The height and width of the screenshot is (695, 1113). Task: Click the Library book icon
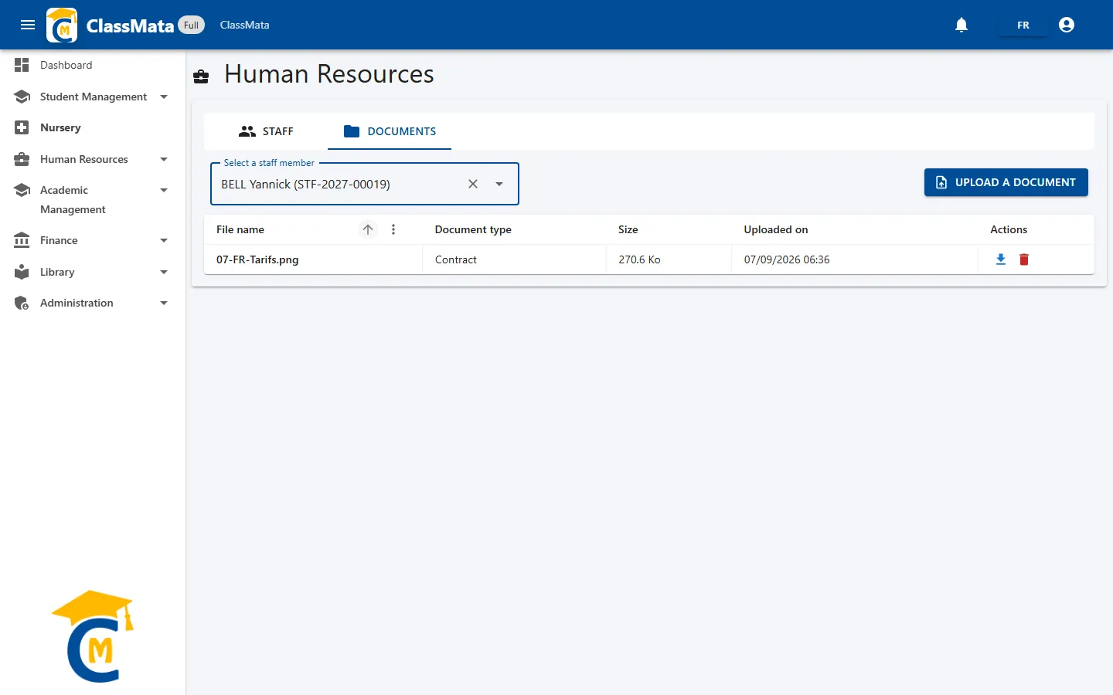[x=22, y=272]
